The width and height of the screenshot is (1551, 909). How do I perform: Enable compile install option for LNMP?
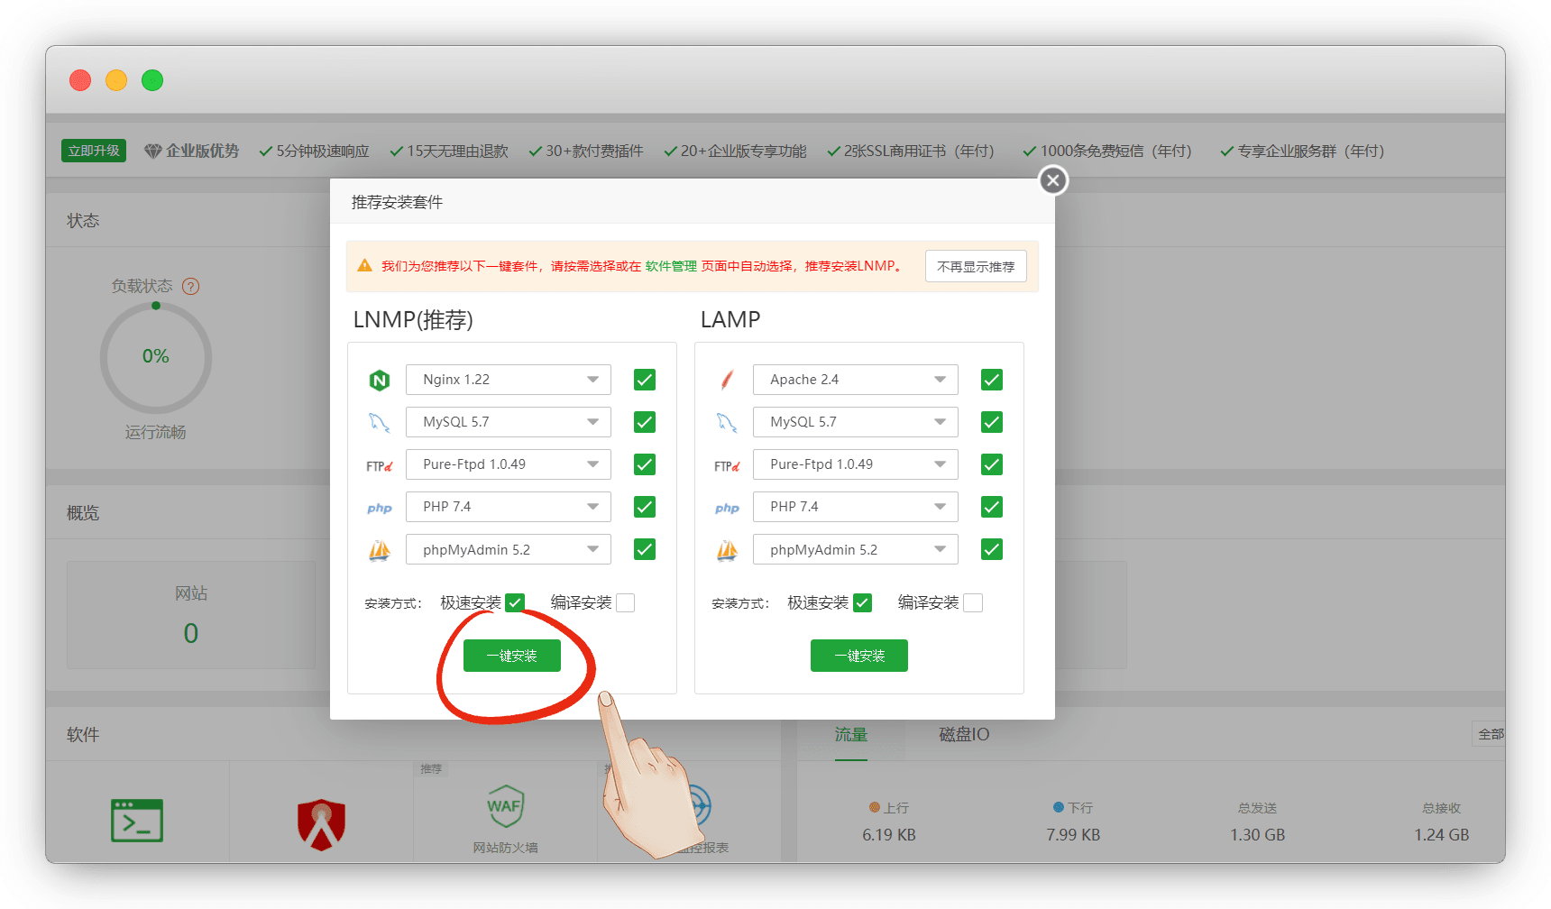(625, 603)
